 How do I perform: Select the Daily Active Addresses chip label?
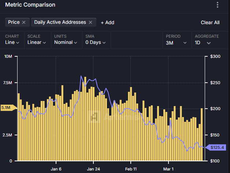pyautogui.click(x=60, y=22)
